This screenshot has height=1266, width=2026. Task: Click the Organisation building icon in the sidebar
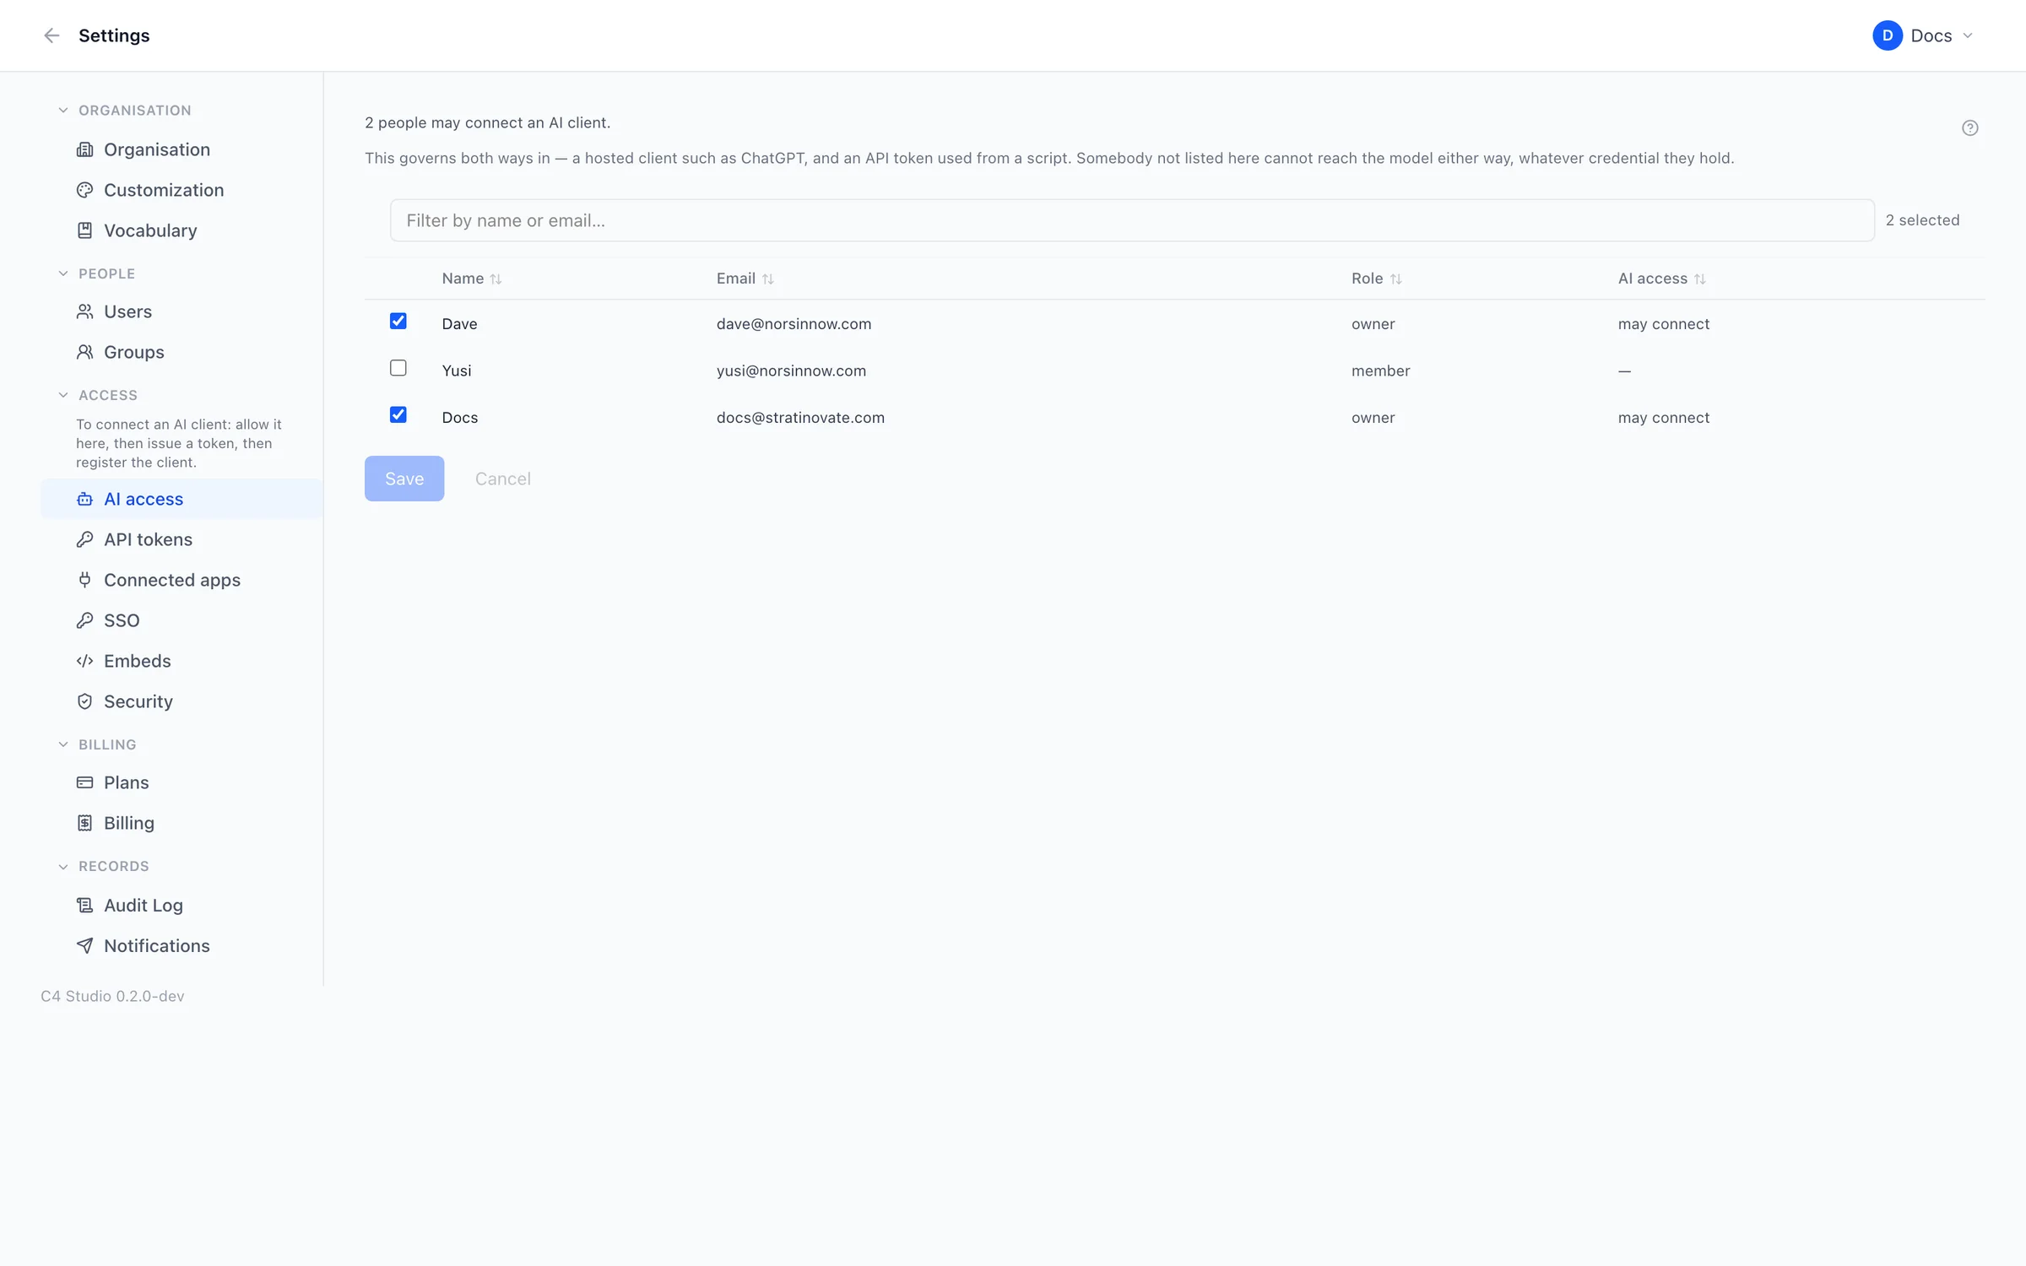[x=84, y=149]
